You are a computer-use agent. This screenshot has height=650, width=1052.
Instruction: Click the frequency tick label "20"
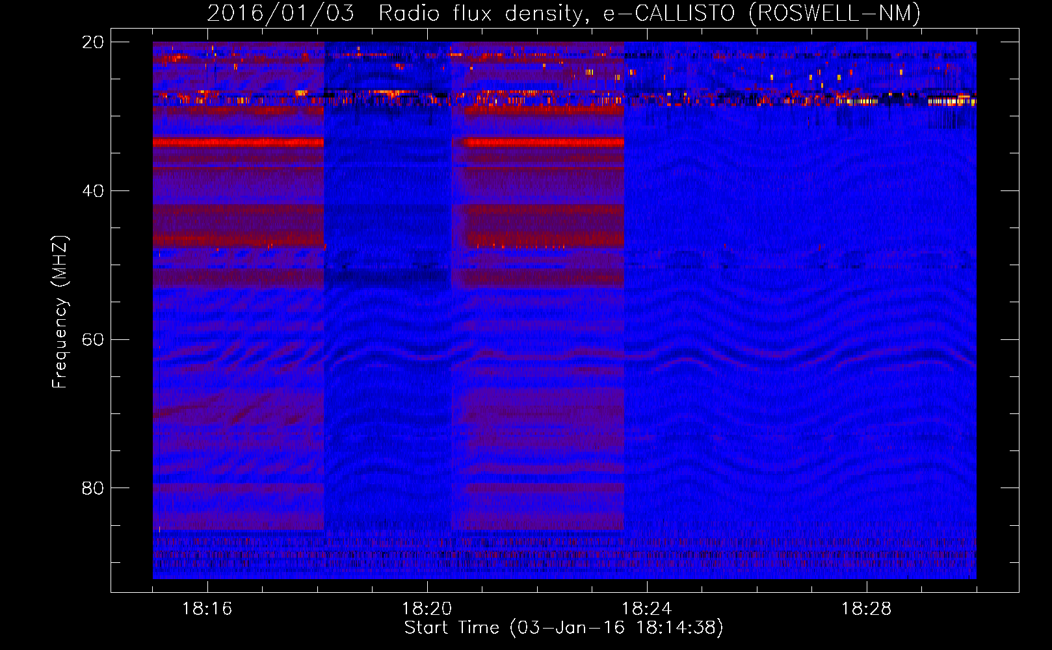pyautogui.click(x=92, y=42)
